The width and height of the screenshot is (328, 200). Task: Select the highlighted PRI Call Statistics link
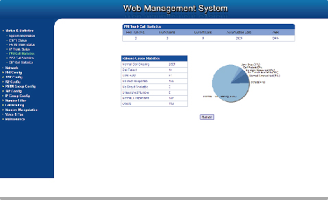(22, 54)
